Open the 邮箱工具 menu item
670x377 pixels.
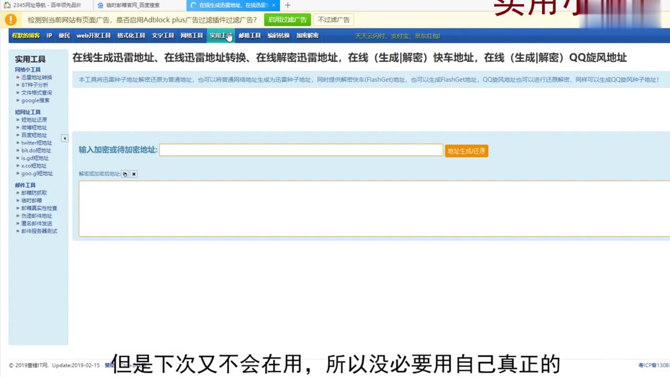[x=249, y=35]
